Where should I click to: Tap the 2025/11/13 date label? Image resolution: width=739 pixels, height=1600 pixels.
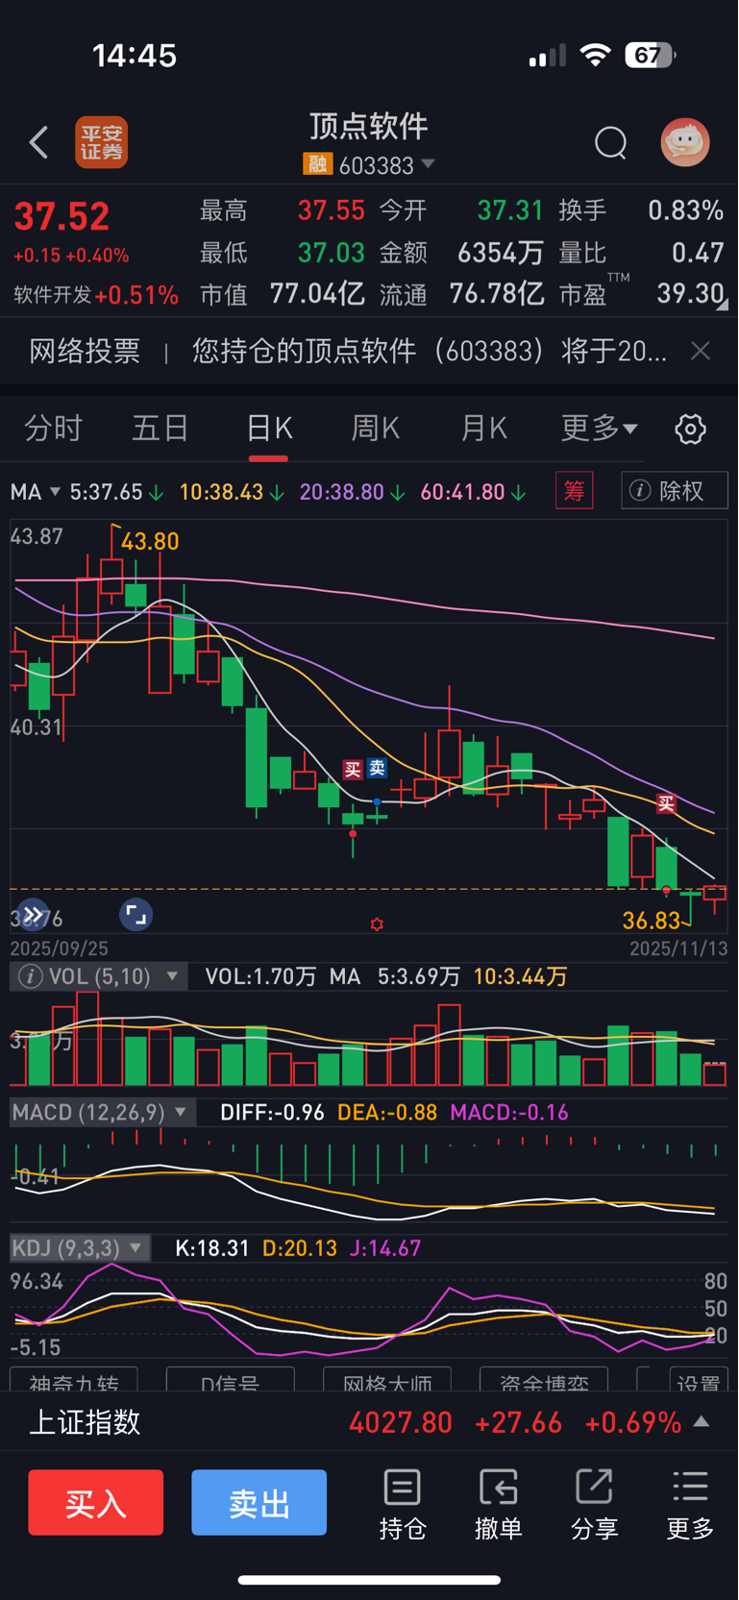click(678, 948)
